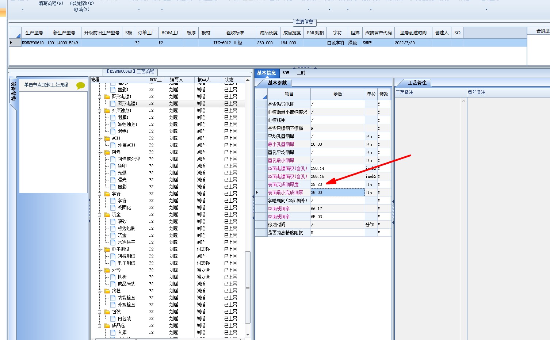Click the 喷砂 document icon
This screenshot has width=550, height=340.
tap(113, 221)
